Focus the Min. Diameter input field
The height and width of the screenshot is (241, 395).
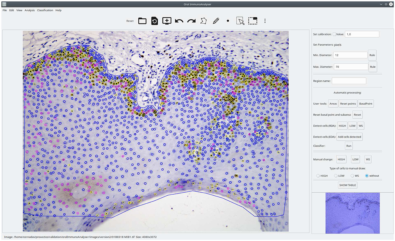351,55
